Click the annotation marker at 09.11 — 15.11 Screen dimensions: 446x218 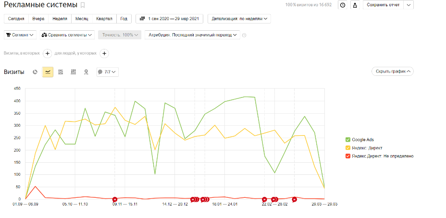[115, 199]
